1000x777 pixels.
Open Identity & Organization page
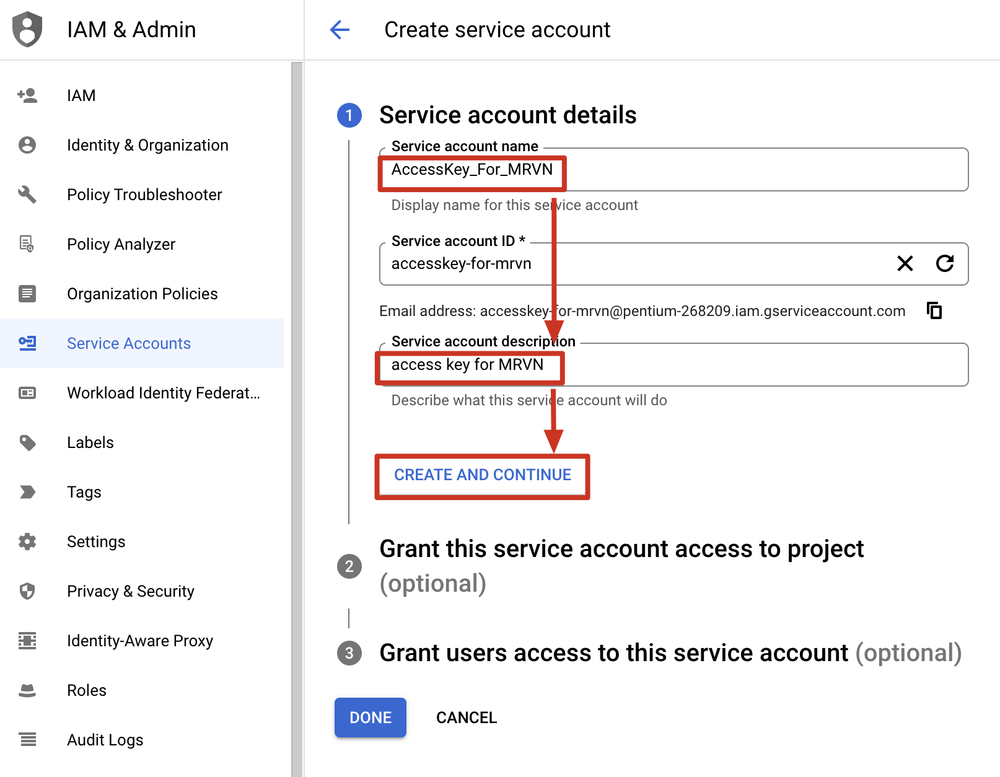[x=142, y=145]
